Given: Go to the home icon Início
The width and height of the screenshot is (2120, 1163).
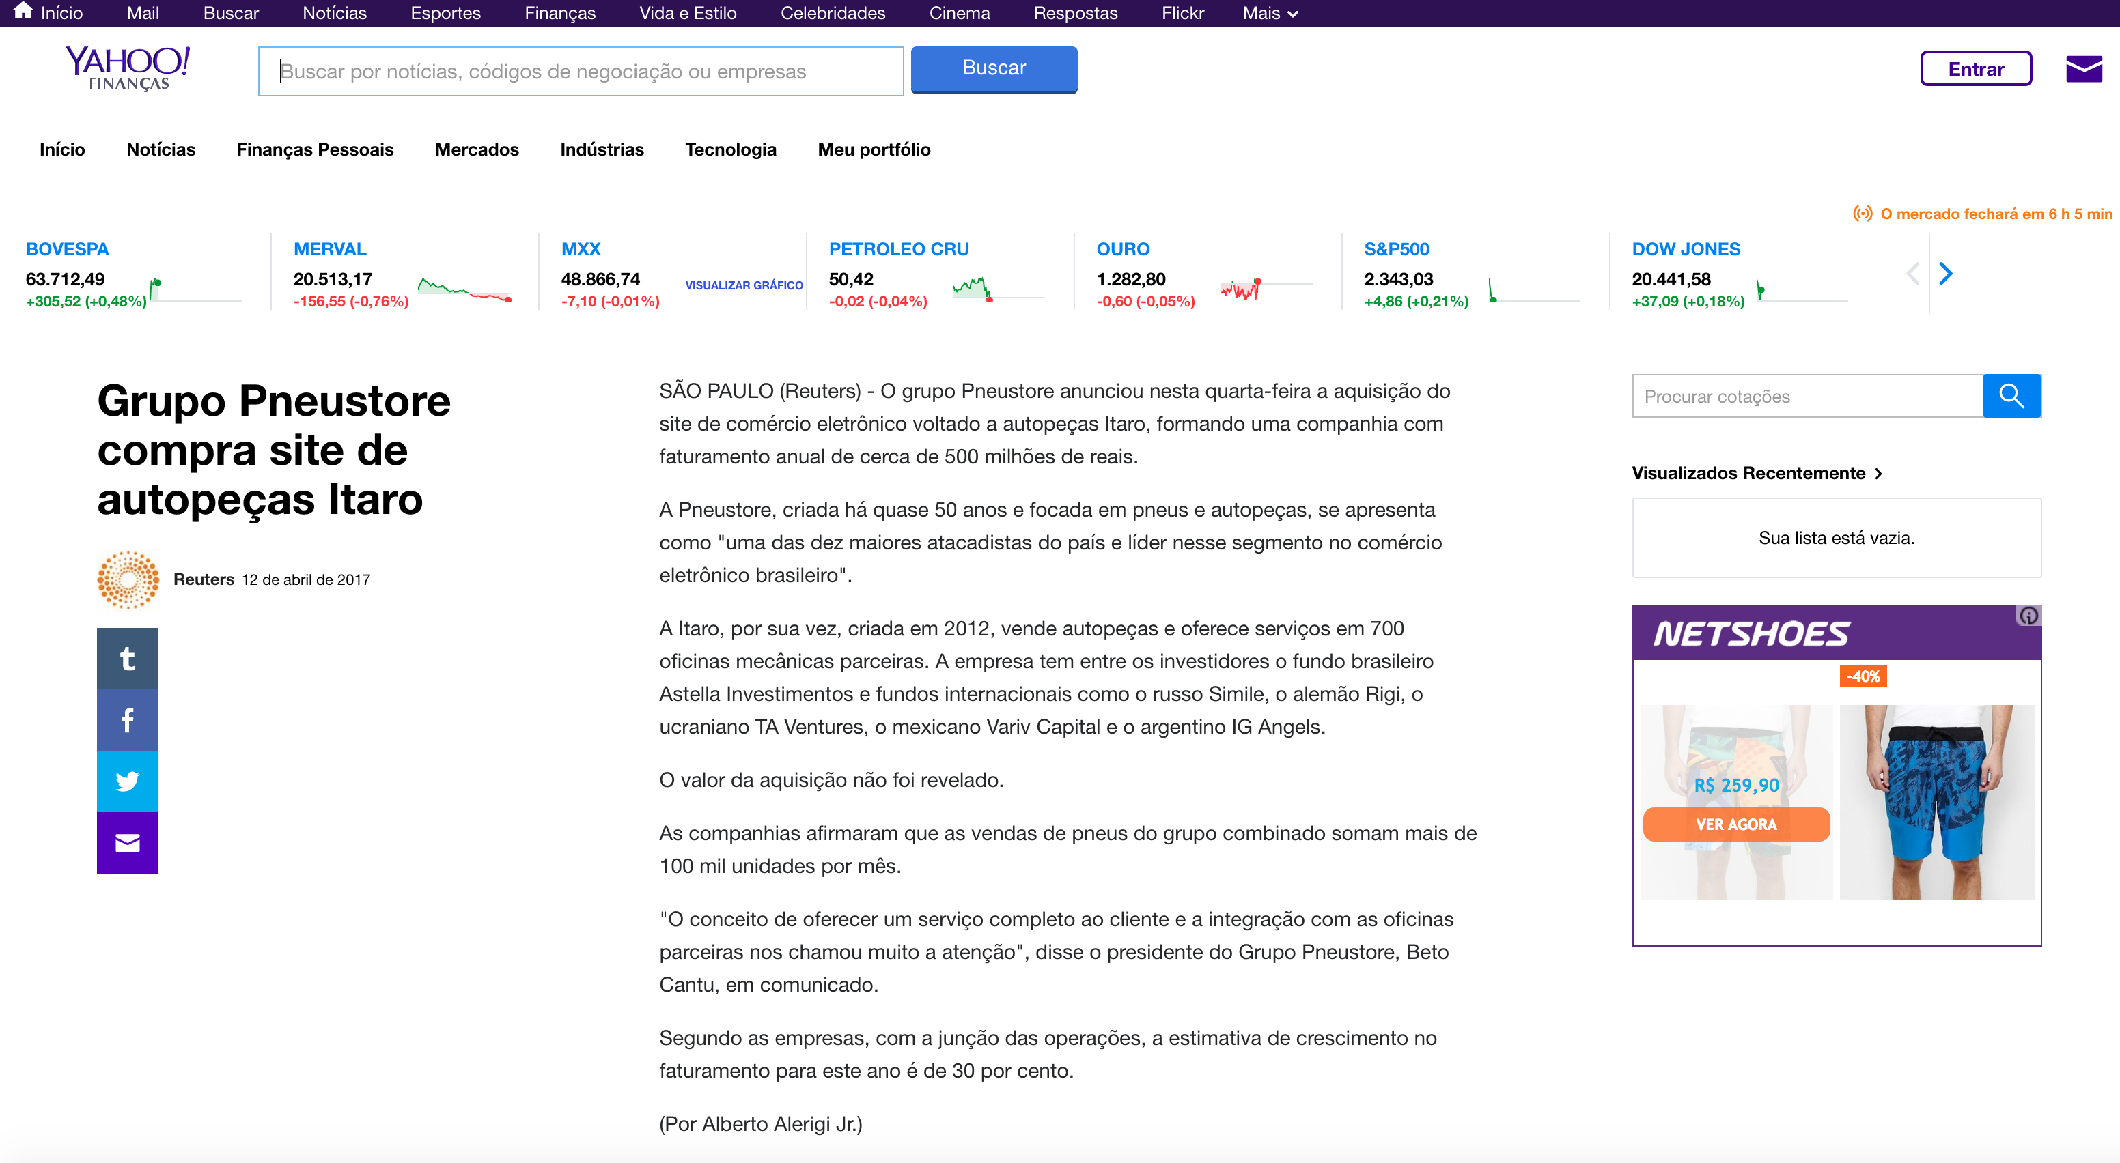Looking at the screenshot, I should tap(48, 12).
